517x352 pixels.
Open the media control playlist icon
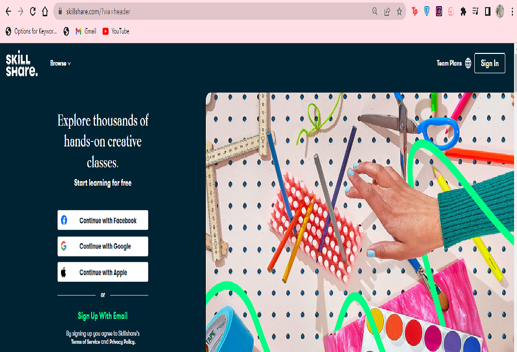475,12
